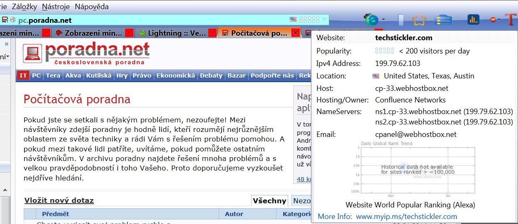Click the Ipv4 address 199.79.62.103
This screenshot has width=518, height=224.
[x=397, y=63]
